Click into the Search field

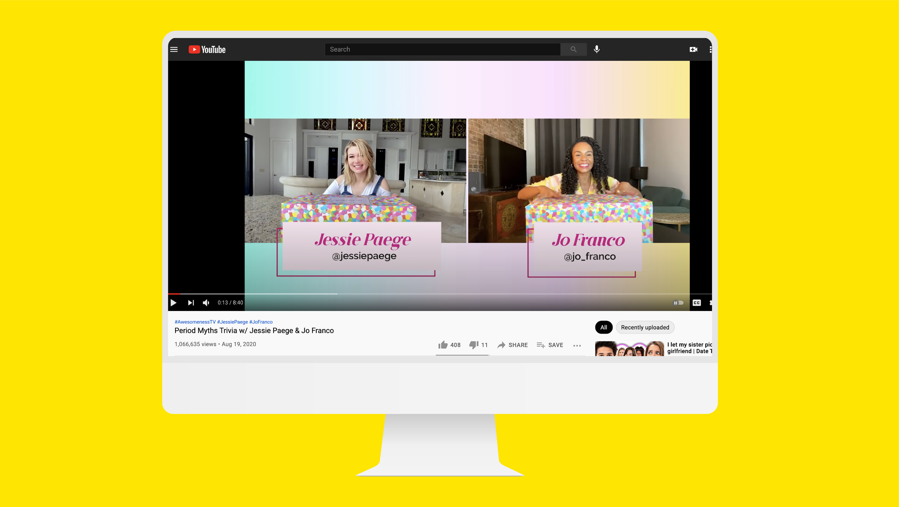tap(442, 50)
